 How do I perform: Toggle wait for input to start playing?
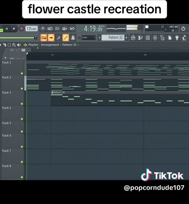[50, 29]
